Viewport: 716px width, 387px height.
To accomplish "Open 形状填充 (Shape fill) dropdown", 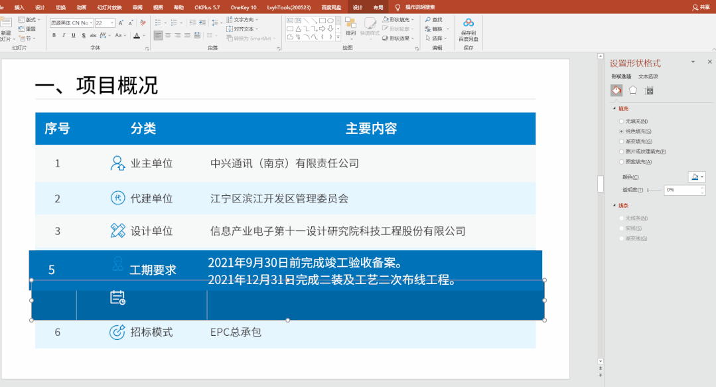I will [398, 20].
